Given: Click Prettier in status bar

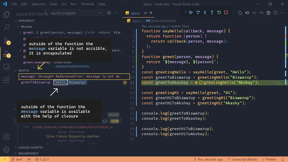Looking at the screenshot, I should click(x=269, y=159).
